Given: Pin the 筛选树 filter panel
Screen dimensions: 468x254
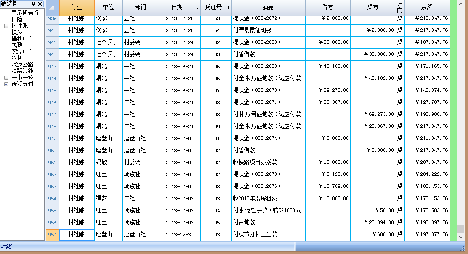Looking at the screenshot, I should click(33, 4).
